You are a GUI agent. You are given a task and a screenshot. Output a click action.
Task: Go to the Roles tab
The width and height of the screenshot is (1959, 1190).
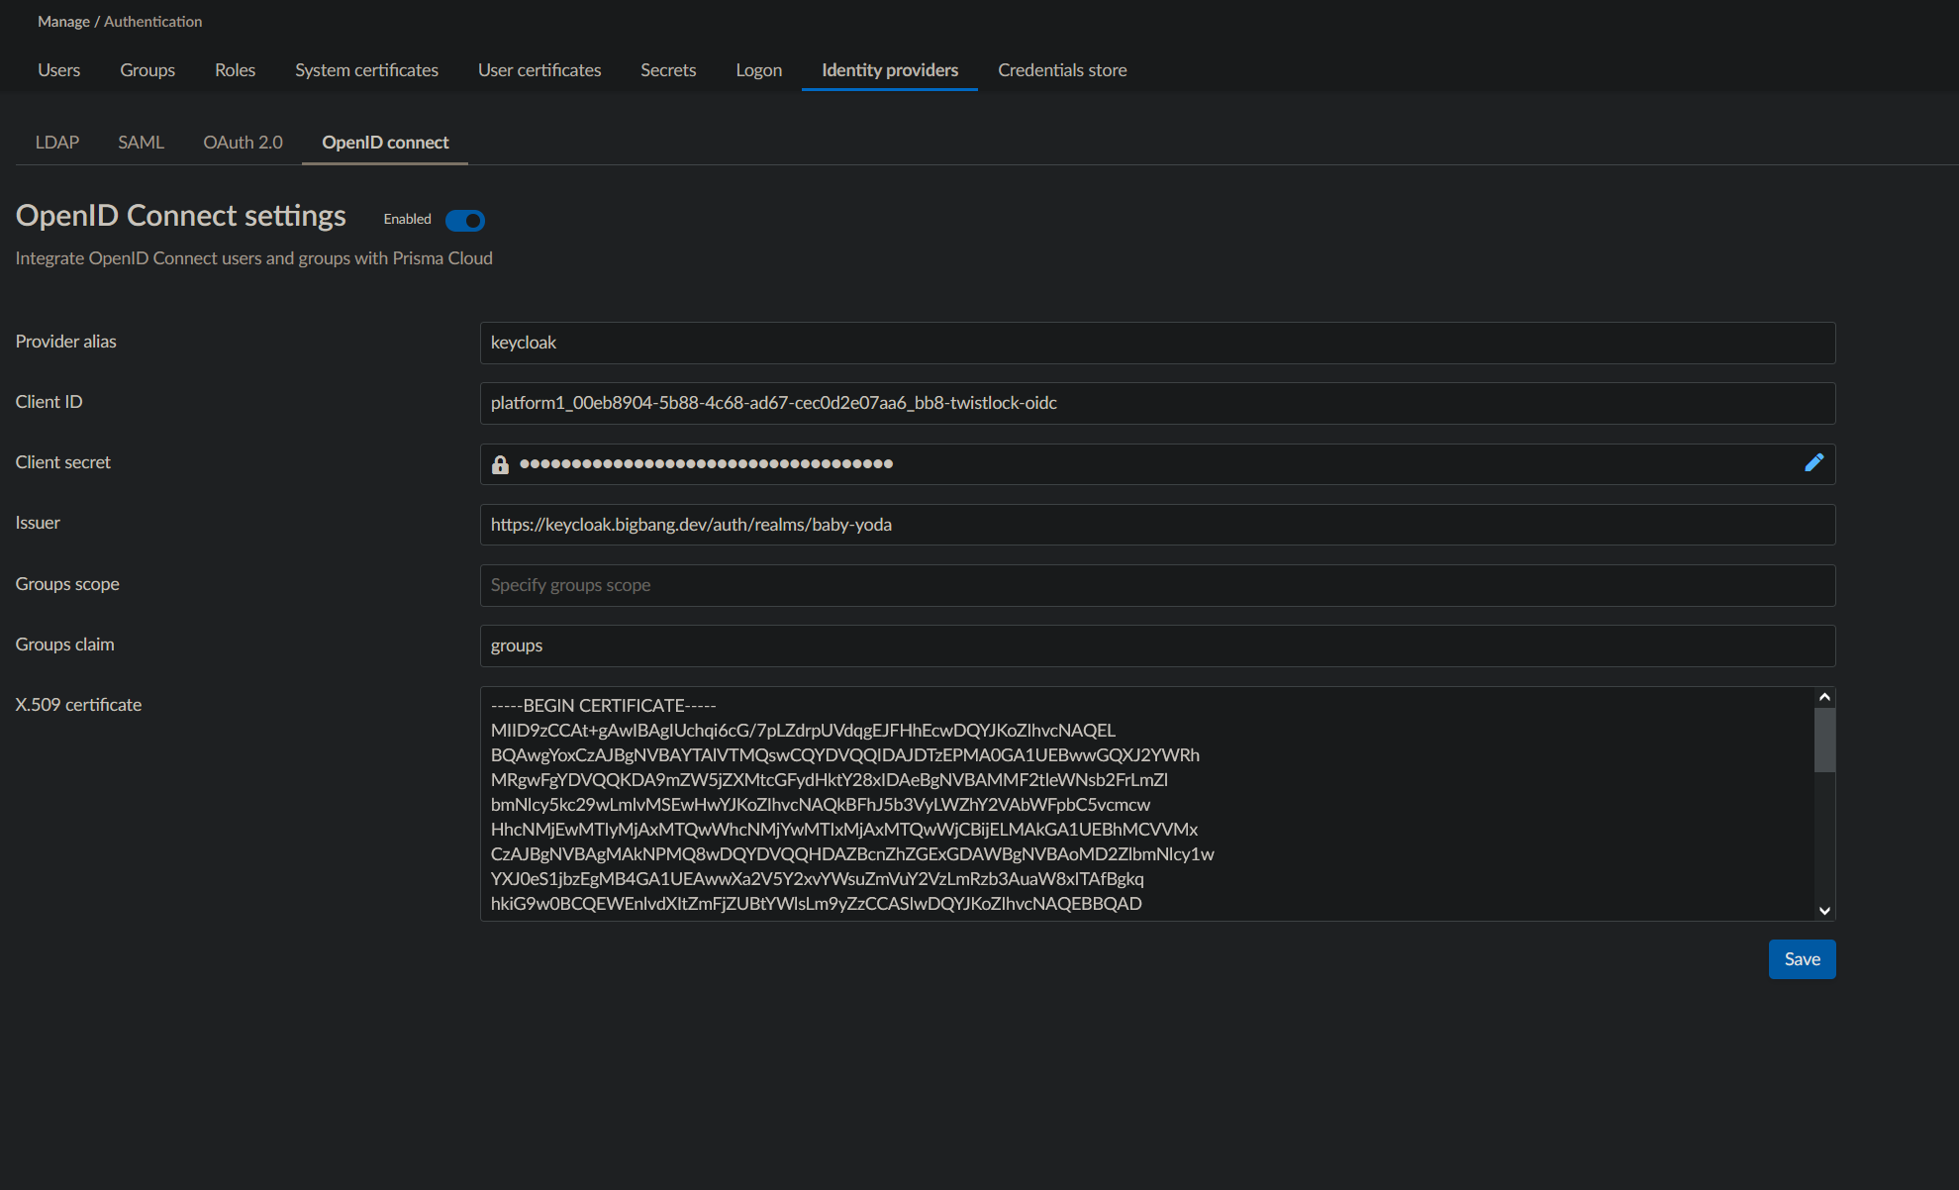click(x=235, y=69)
